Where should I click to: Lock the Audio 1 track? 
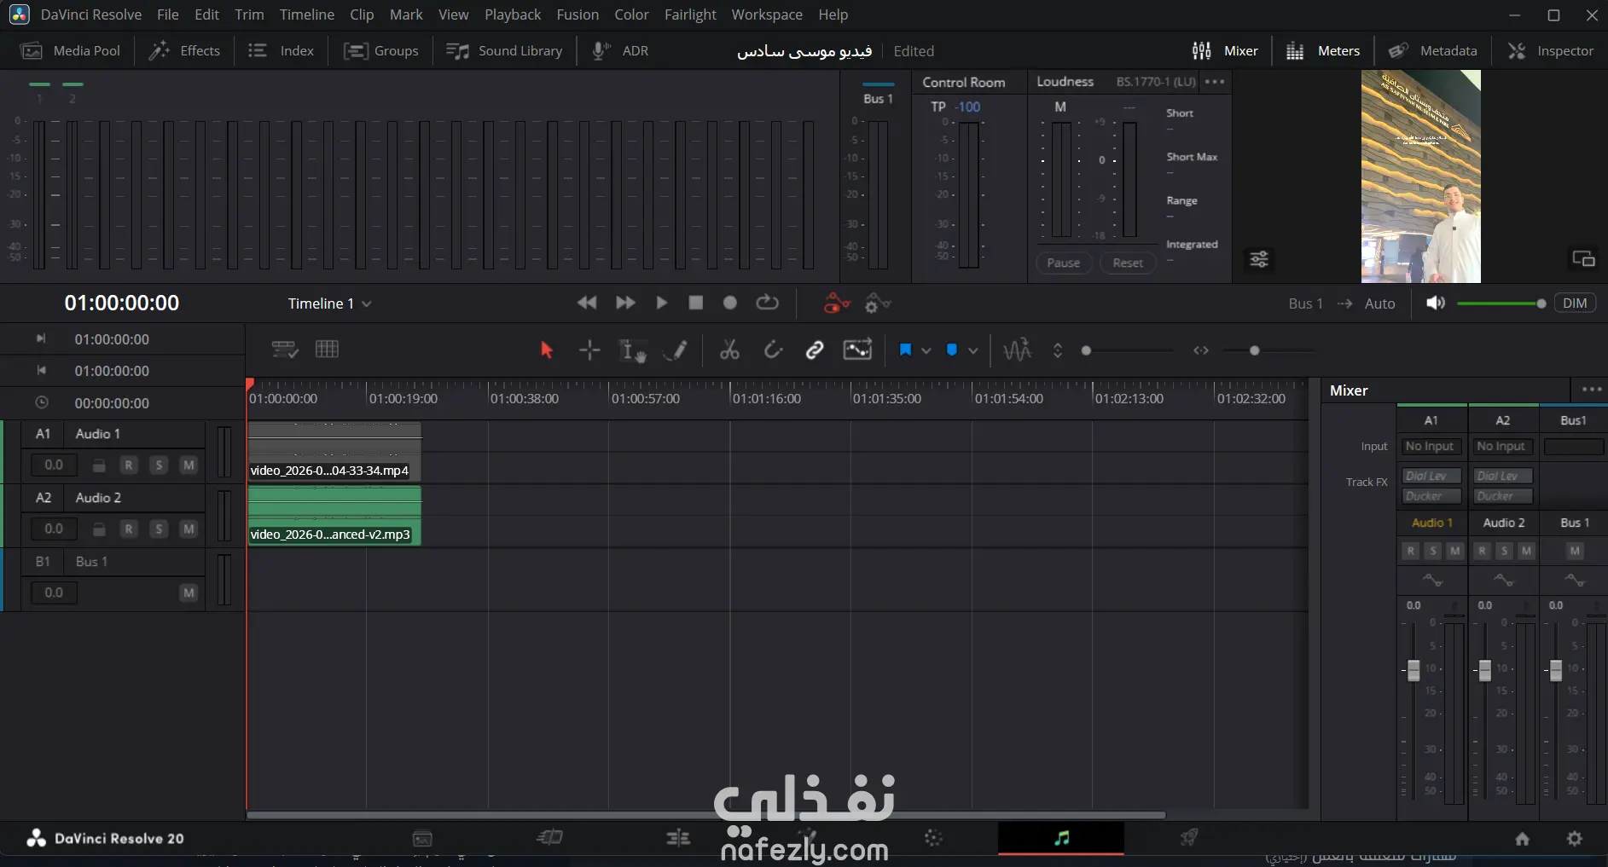(x=99, y=465)
